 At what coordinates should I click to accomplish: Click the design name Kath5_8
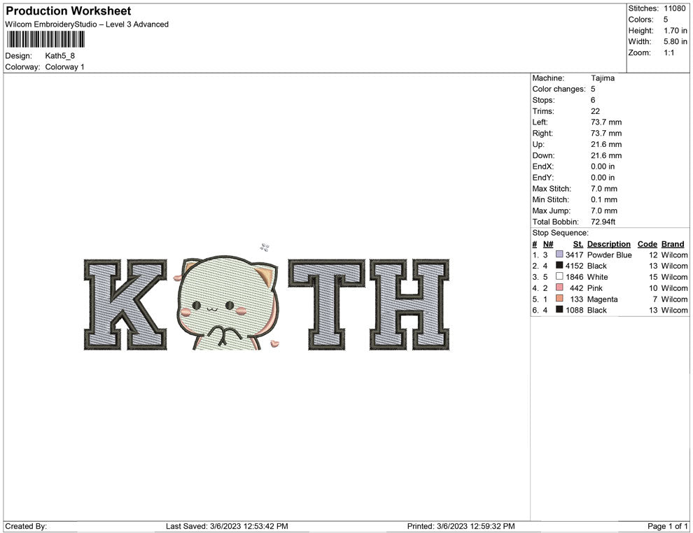(x=59, y=56)
